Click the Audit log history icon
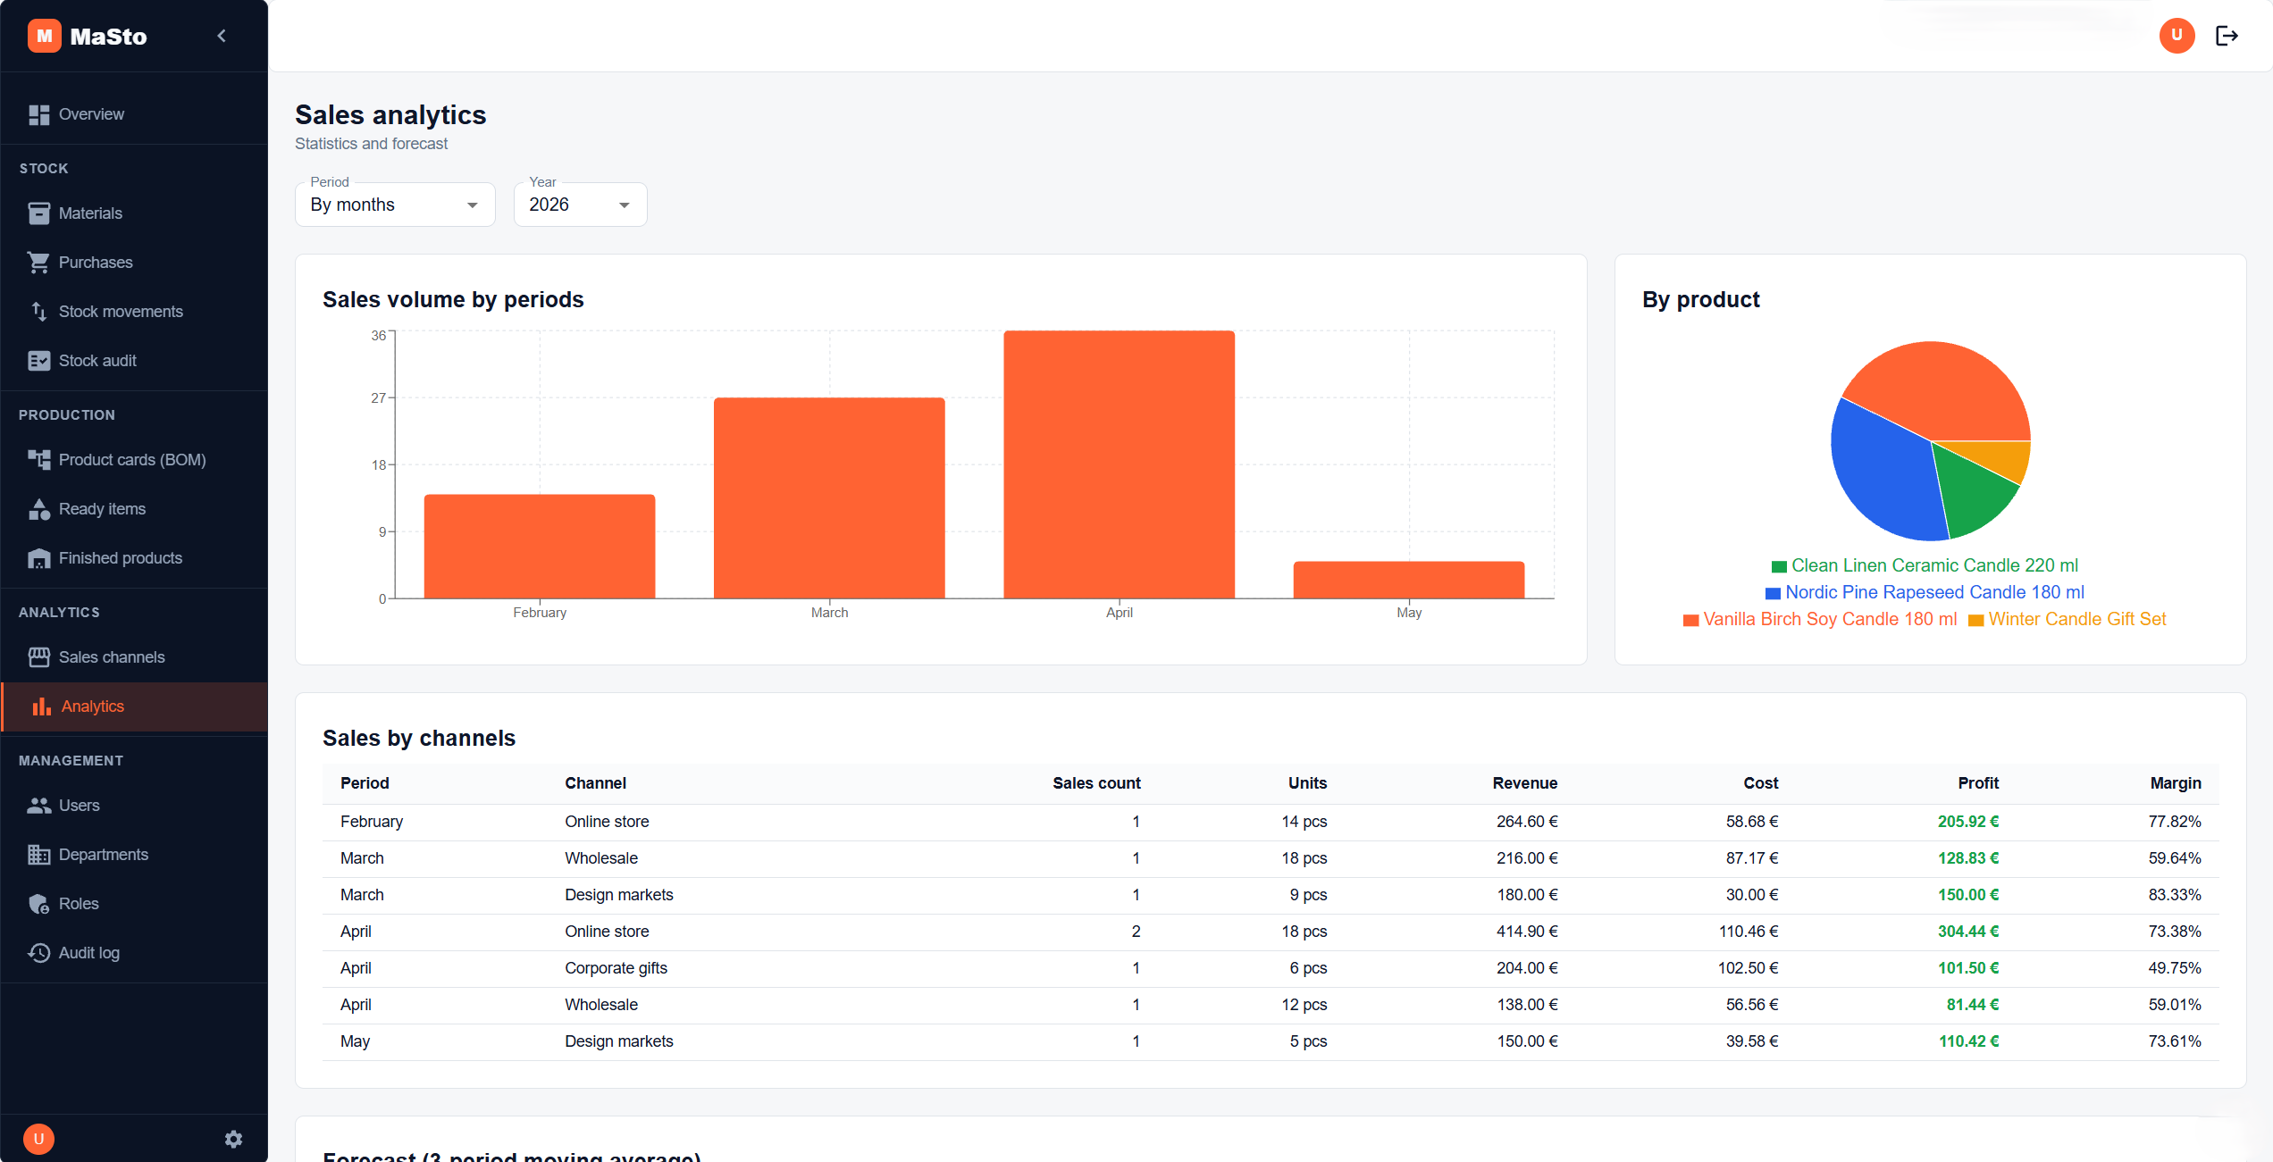Image resolution: width=2273 pixels, height=1162 pixels. click(x=38, y=953)
